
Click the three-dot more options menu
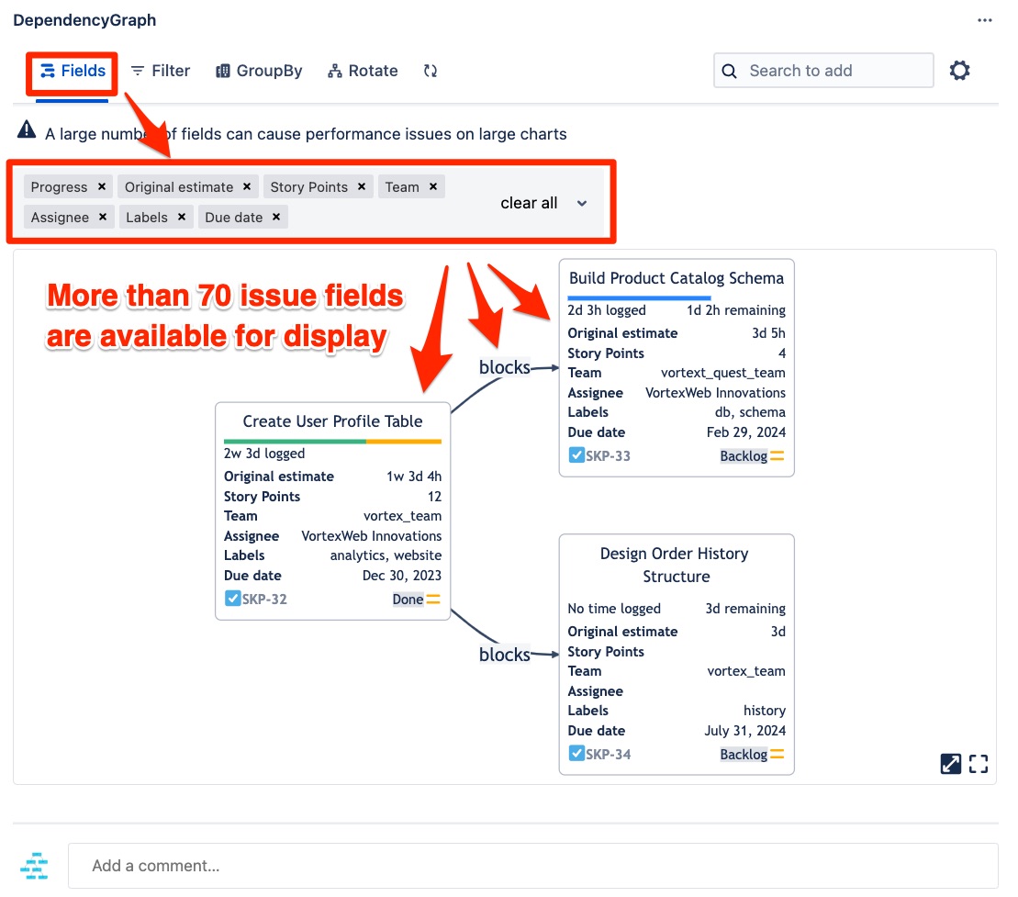point(985,20)
